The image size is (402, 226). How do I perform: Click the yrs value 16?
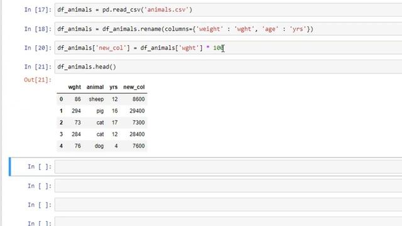(x=114, y=111)
